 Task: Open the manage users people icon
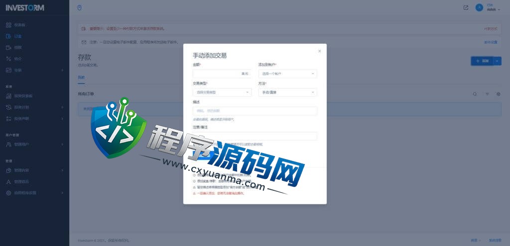tap(9, 144)
